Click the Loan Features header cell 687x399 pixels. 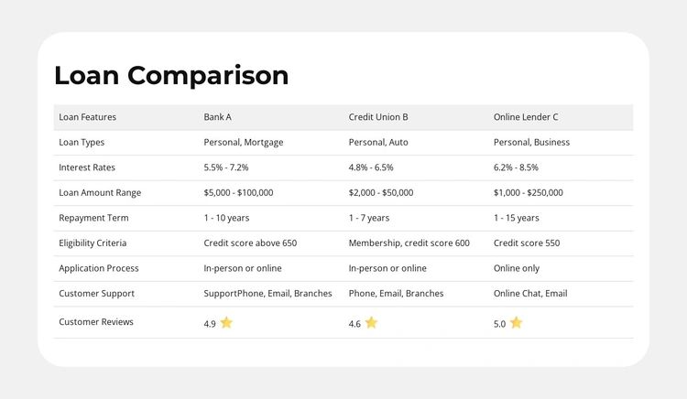click(x=87, y=117)
